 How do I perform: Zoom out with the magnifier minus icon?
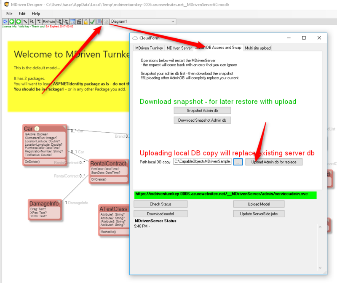[66, 21]
